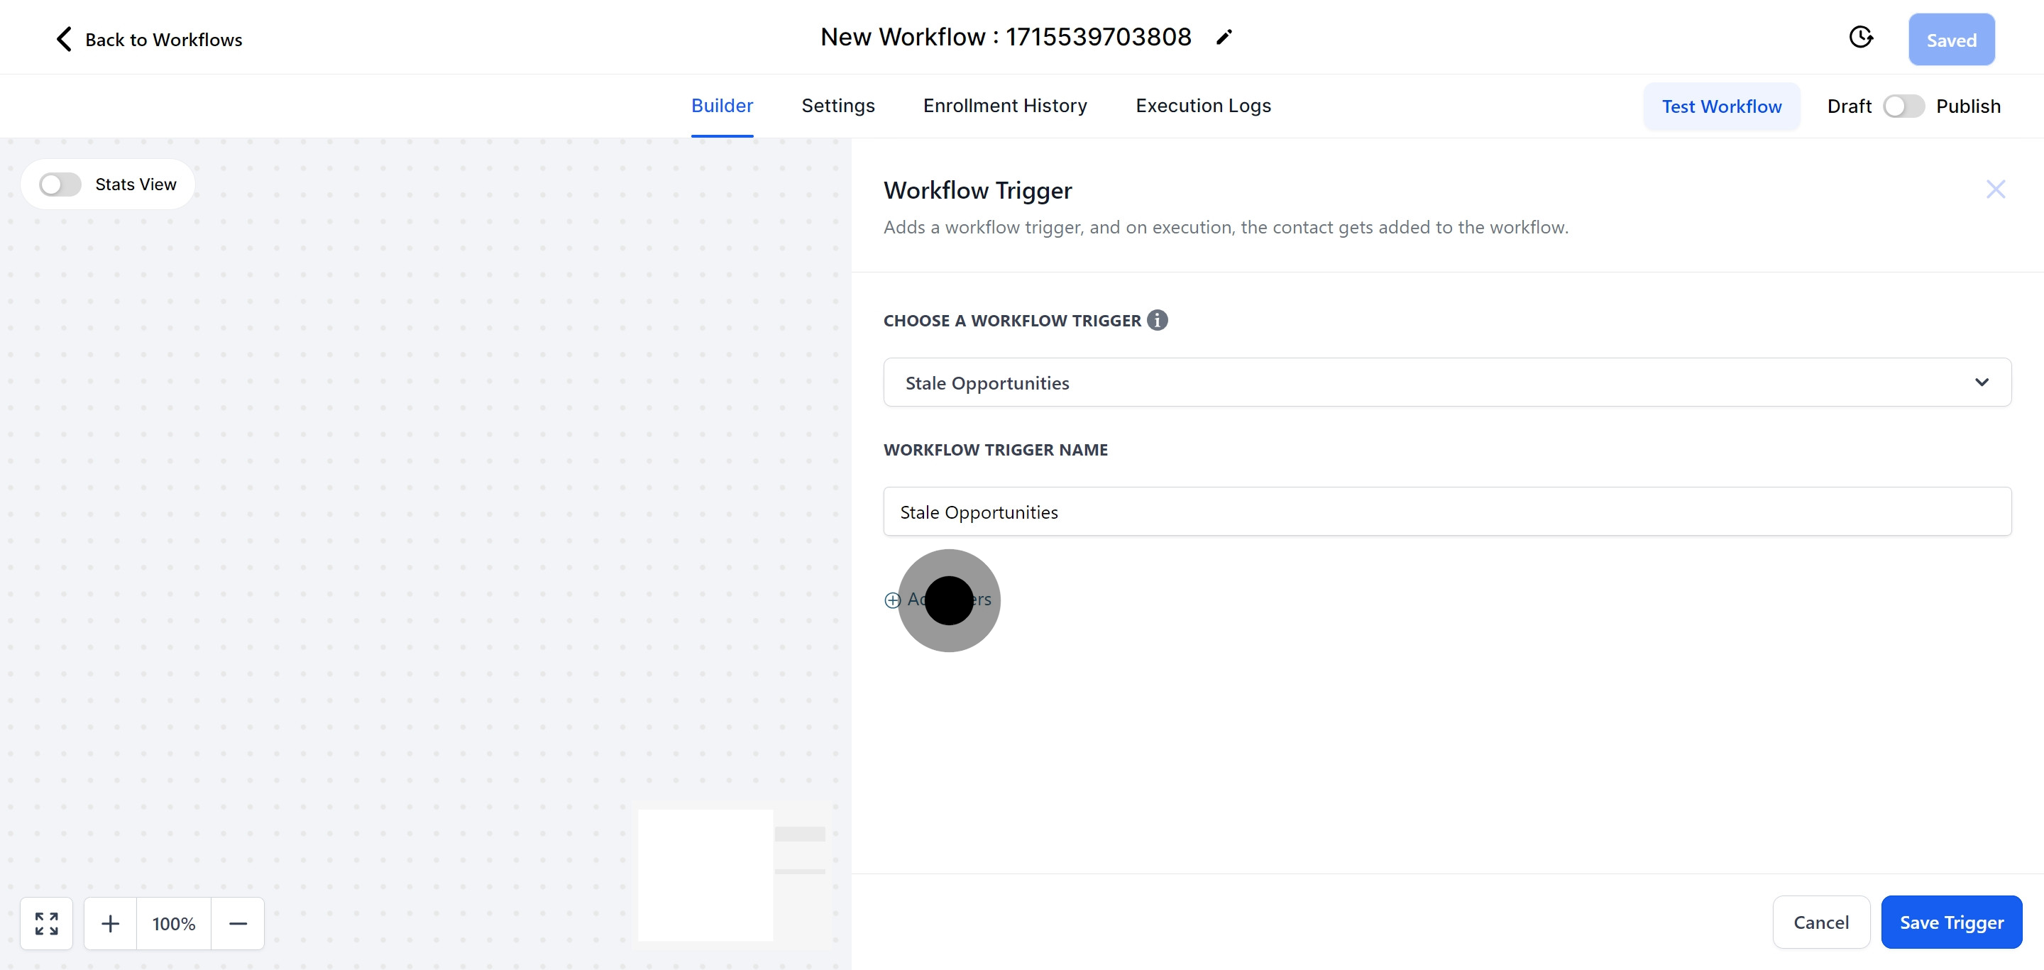Cancel the trigger changes
This screenshot has width=2044, height=970.
pyautogui.click(x=1821, y=922)
